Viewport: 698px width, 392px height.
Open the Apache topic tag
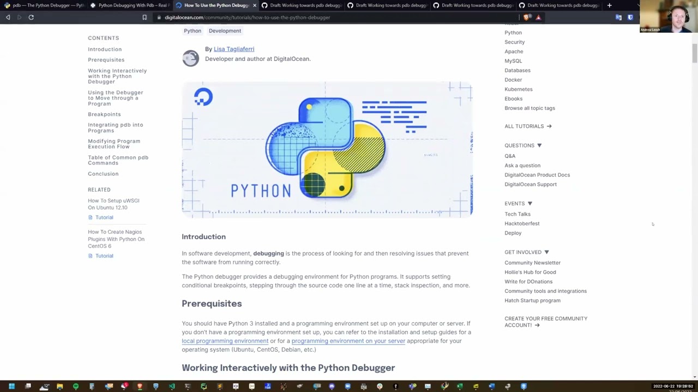coord(514,52)
